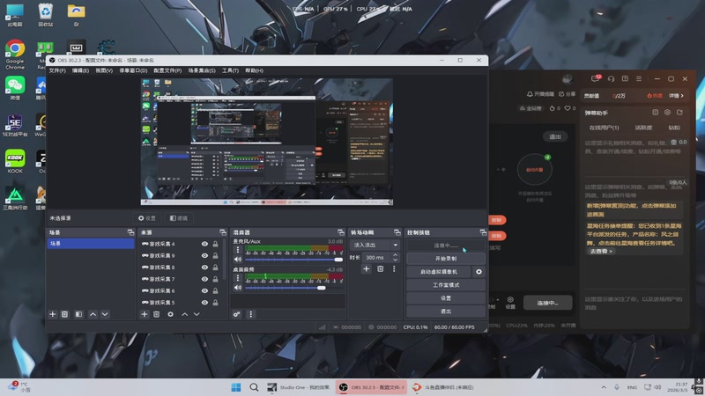This screenshot has height=396, width=705.
Task: Move the scene up with the up arrow in the scenes dock
Action: click(x=93, y=314)
